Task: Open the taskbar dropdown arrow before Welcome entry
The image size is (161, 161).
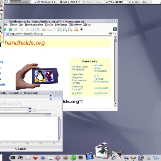Action: pyautogui.click(x=35, y=2)
